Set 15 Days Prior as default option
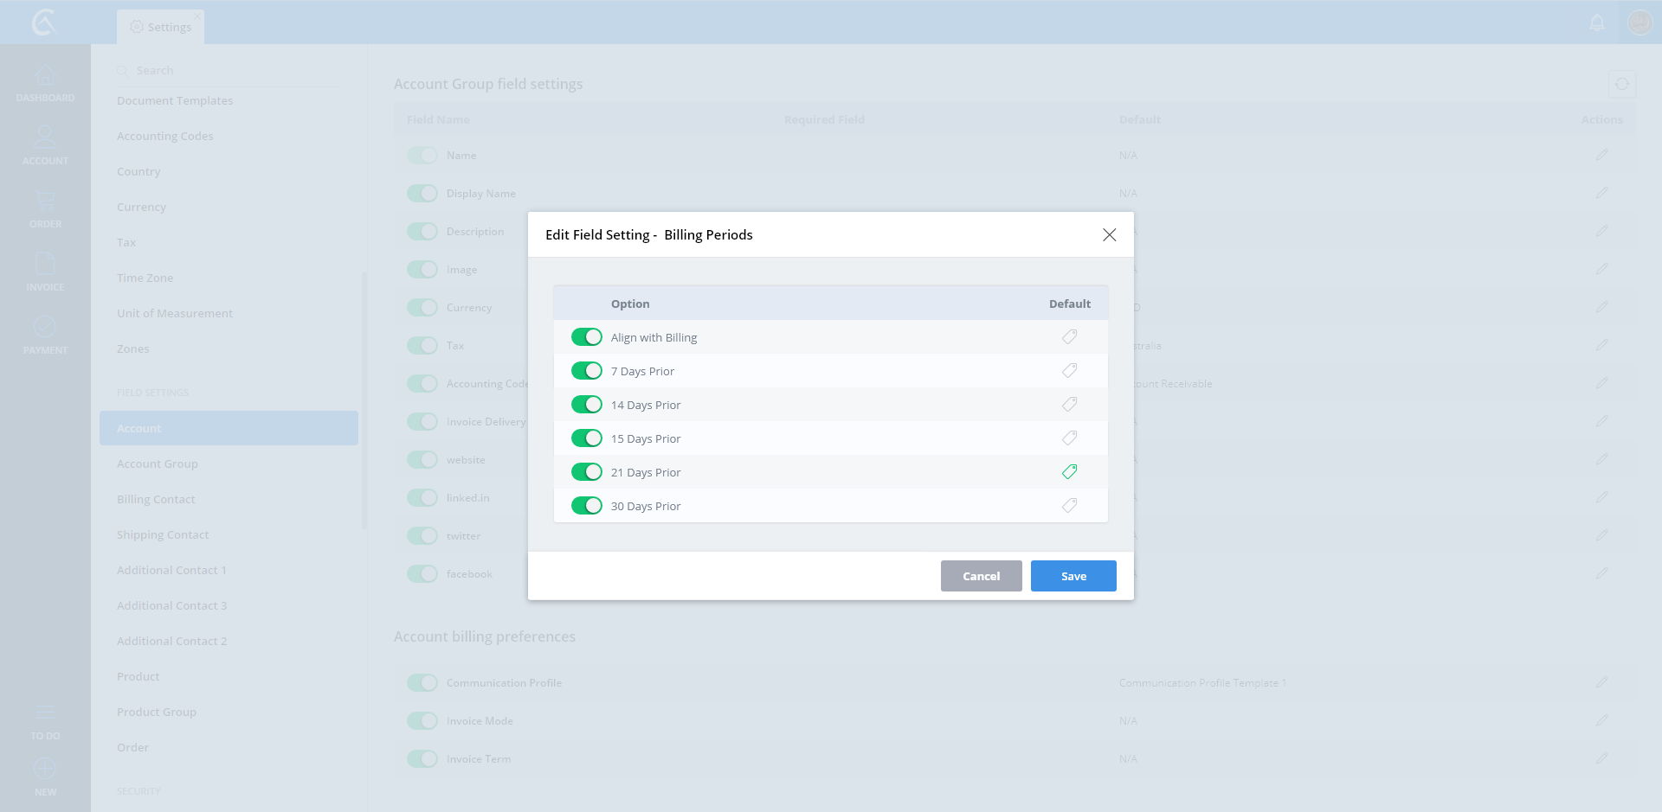This screenshot has height=812, width=1662. click(1069, 438)
